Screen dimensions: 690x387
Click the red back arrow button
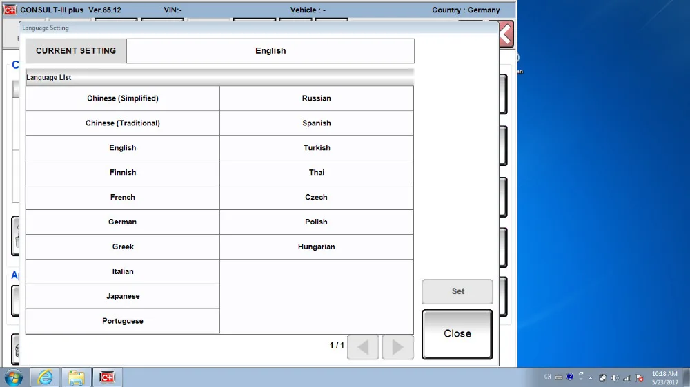[x=506, y=34]
